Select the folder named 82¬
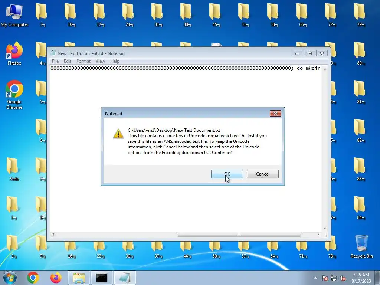Image resolution: width=380 pixels, height=285 pixels. click(360, 130)
